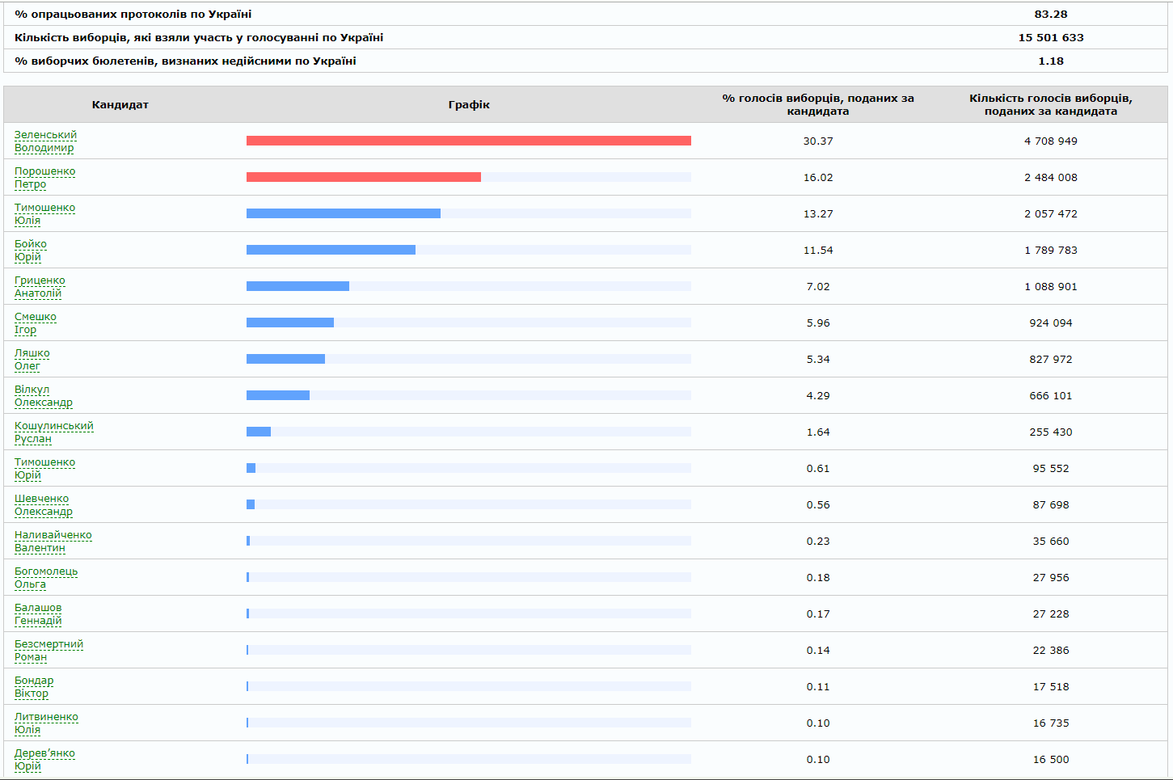Open Вілкул Олександр candidate page
This screenshot has height=780, width=1173.
(32, 390)
